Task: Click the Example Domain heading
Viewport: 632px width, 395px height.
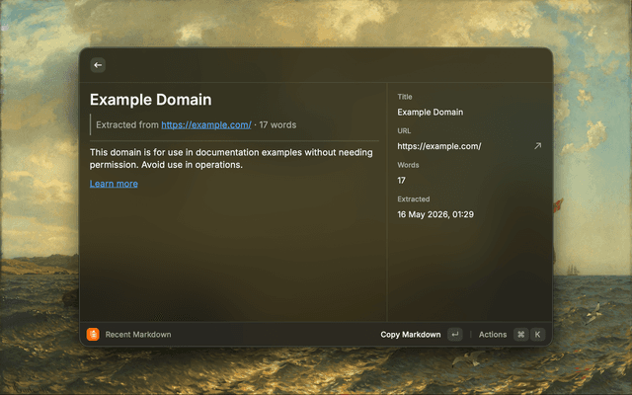Action: tap(150, 100)
